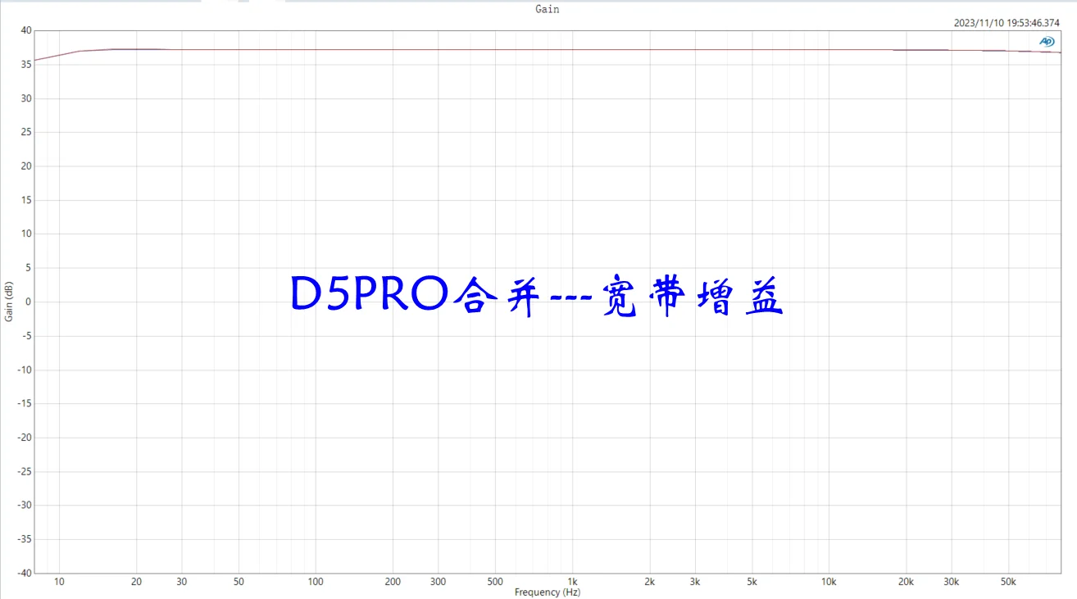Image resolution: width=1077 pixels, height=599 pixels.
Task: Select the 20k frequency axis tick label
Action: (x=907, y=582)
